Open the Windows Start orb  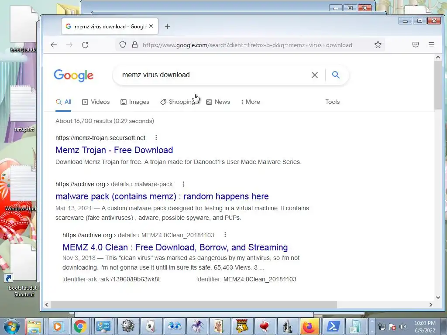click(12, 326)
